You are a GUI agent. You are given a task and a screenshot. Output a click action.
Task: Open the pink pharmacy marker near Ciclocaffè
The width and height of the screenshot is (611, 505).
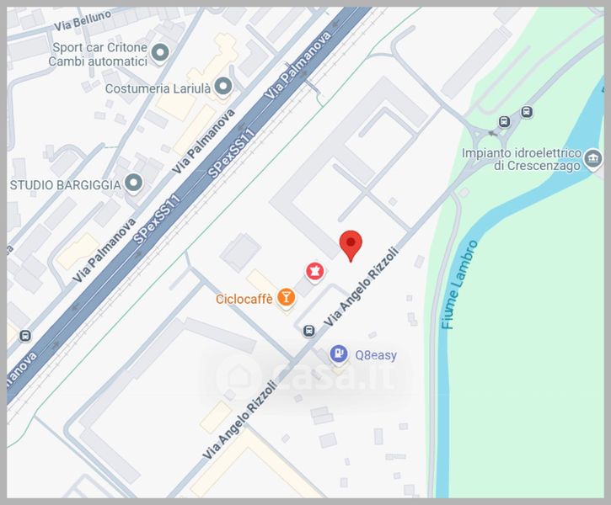click(315, 272)
